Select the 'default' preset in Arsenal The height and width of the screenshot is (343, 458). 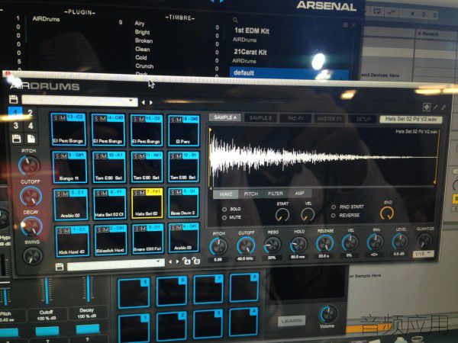pyautogui.click(x=289, y=72)
